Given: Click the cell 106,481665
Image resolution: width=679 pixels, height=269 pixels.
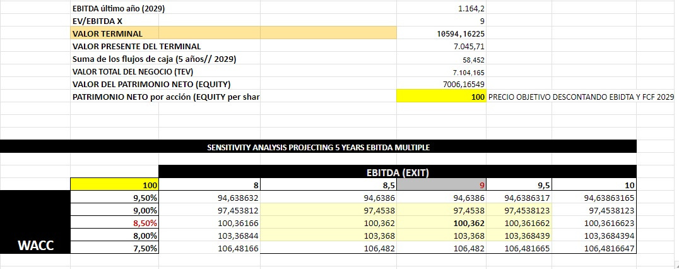Looking at the screenshot, I should (x=519, y=248).
